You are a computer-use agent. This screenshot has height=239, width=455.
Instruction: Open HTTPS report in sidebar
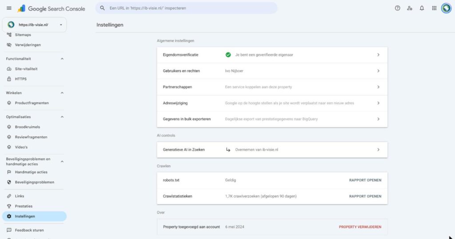[x=20, y=79]
